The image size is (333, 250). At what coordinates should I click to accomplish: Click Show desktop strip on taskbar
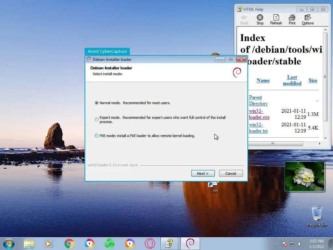pos(331,243)
